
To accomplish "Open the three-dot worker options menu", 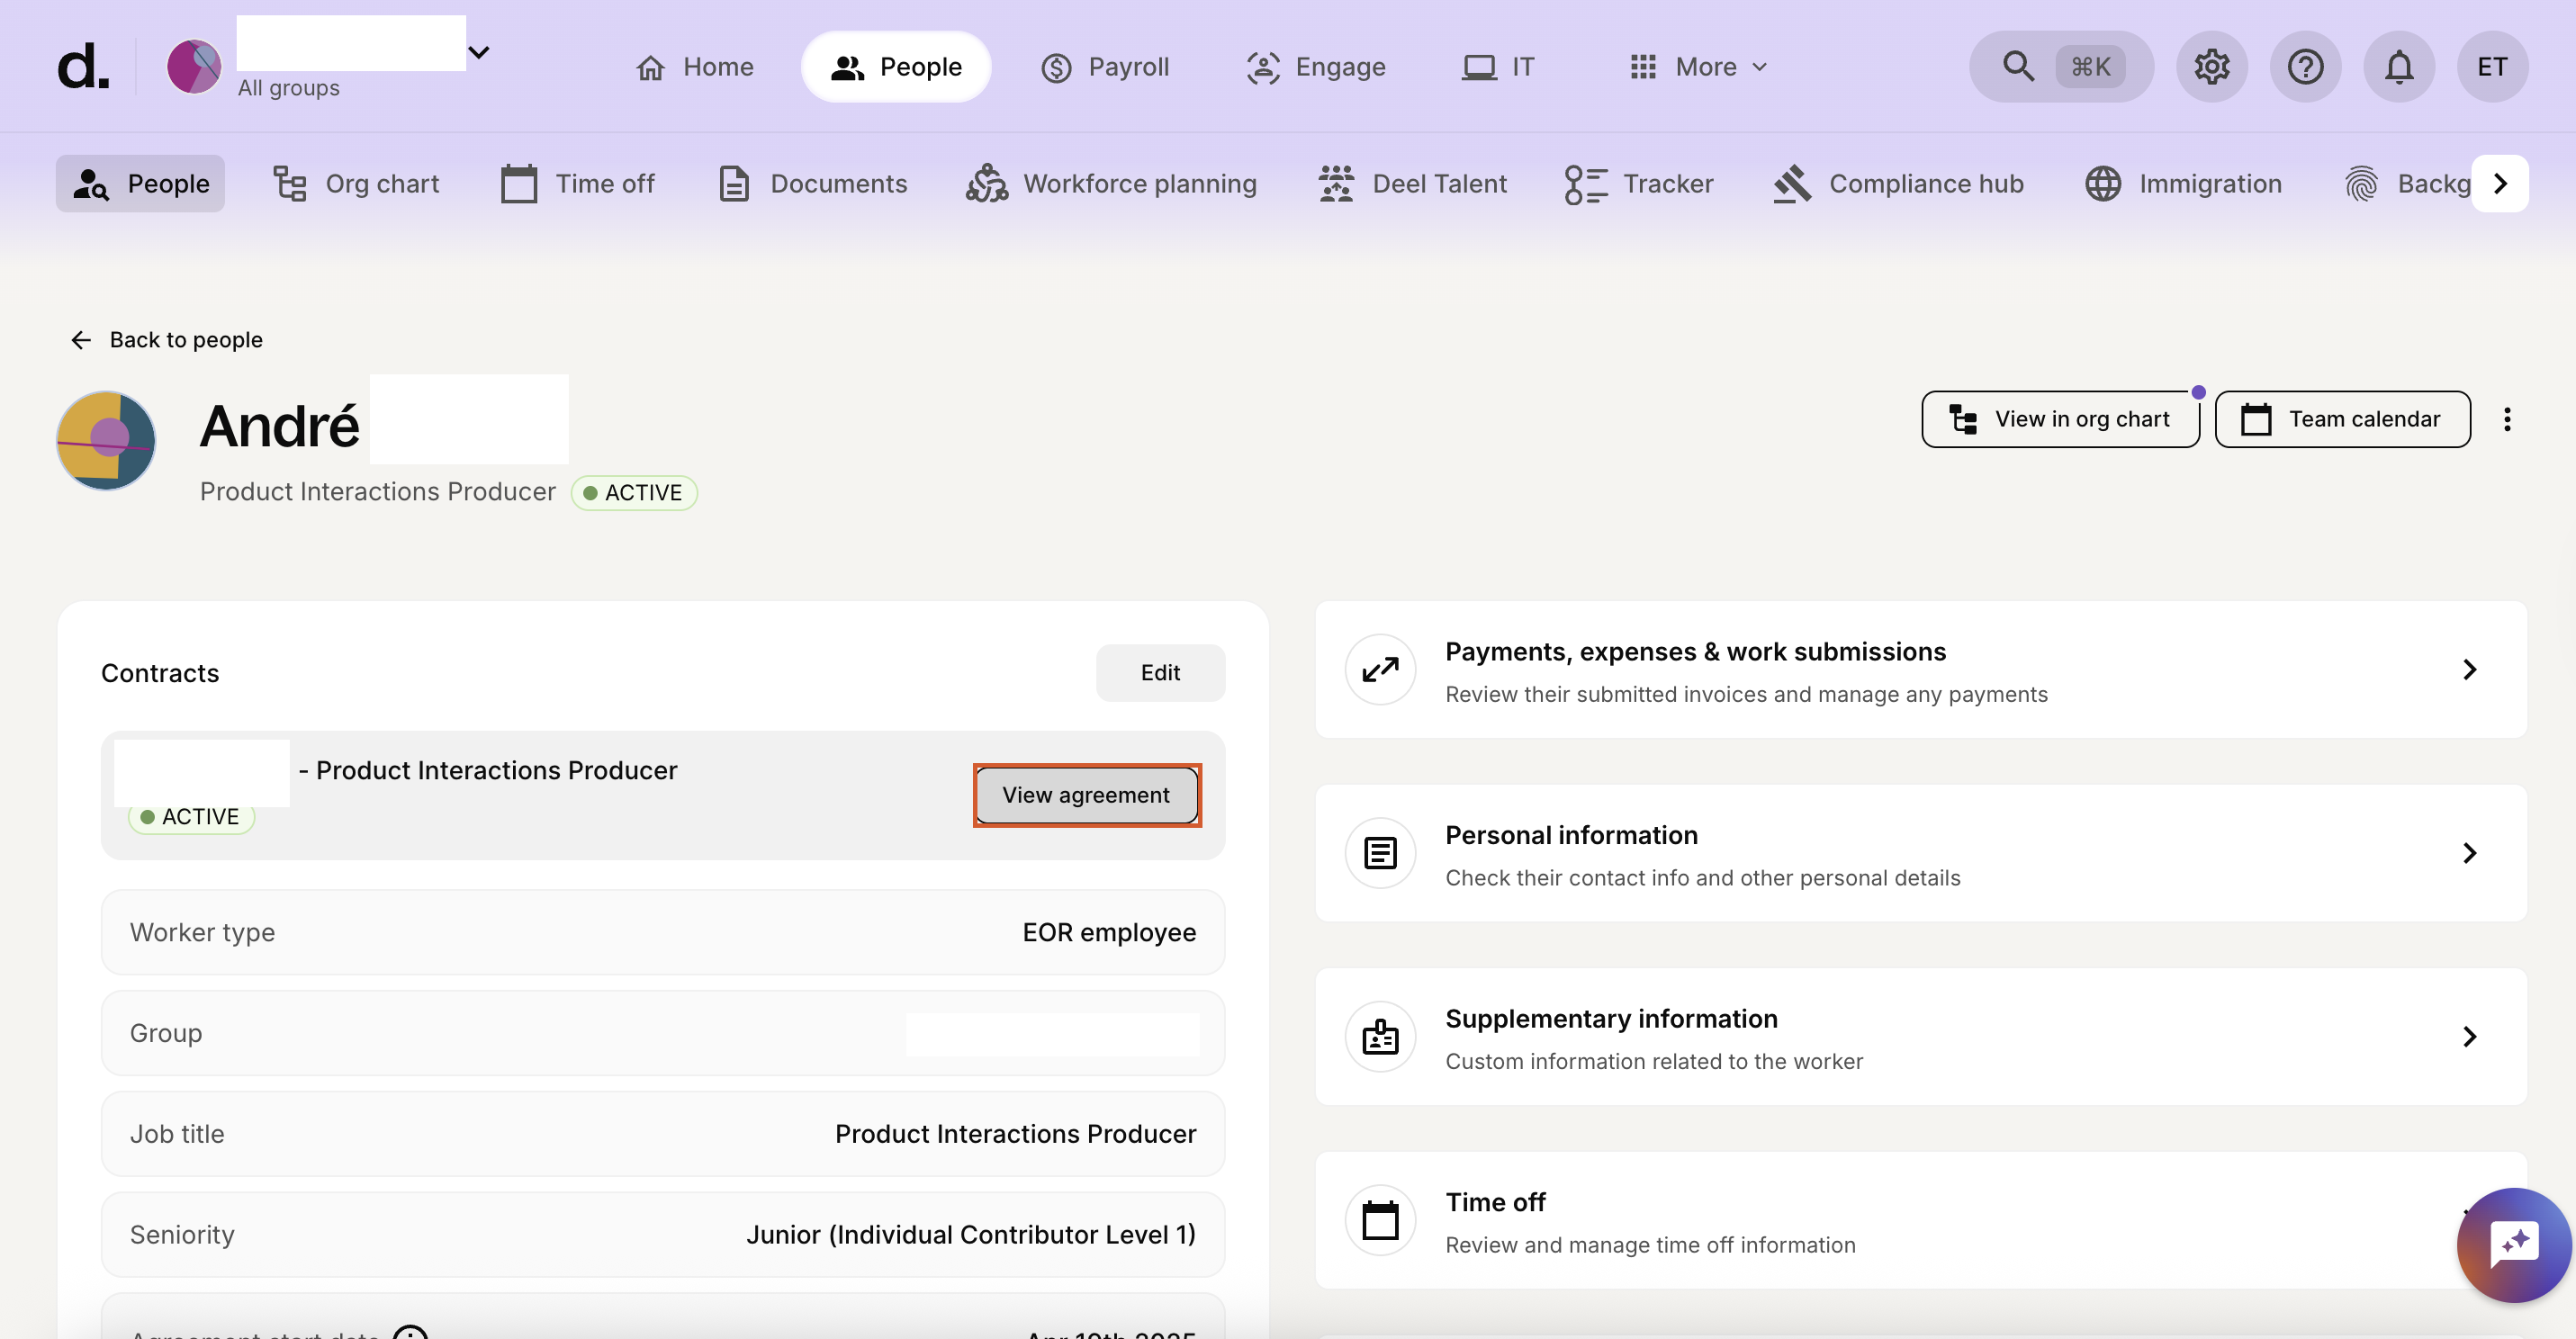I will point(2506,419).
